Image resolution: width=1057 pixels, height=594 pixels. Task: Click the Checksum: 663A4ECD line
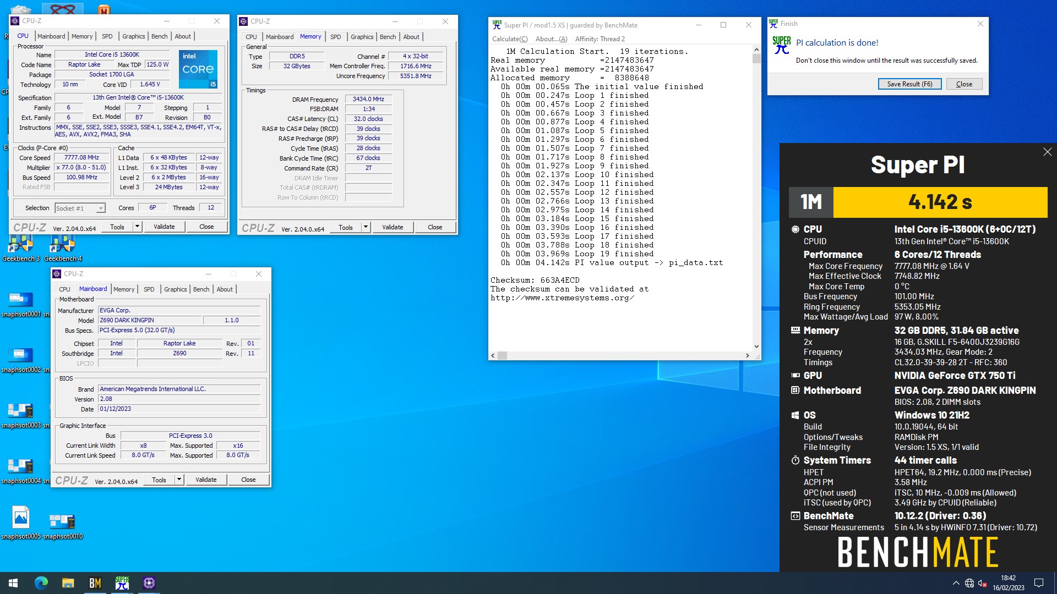(535, 280)
